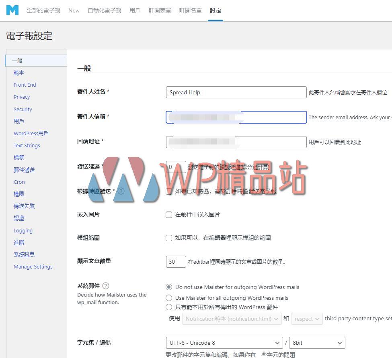
Task: Edit the 顯示文章數量 value field
Action: [x=176, y=261]
